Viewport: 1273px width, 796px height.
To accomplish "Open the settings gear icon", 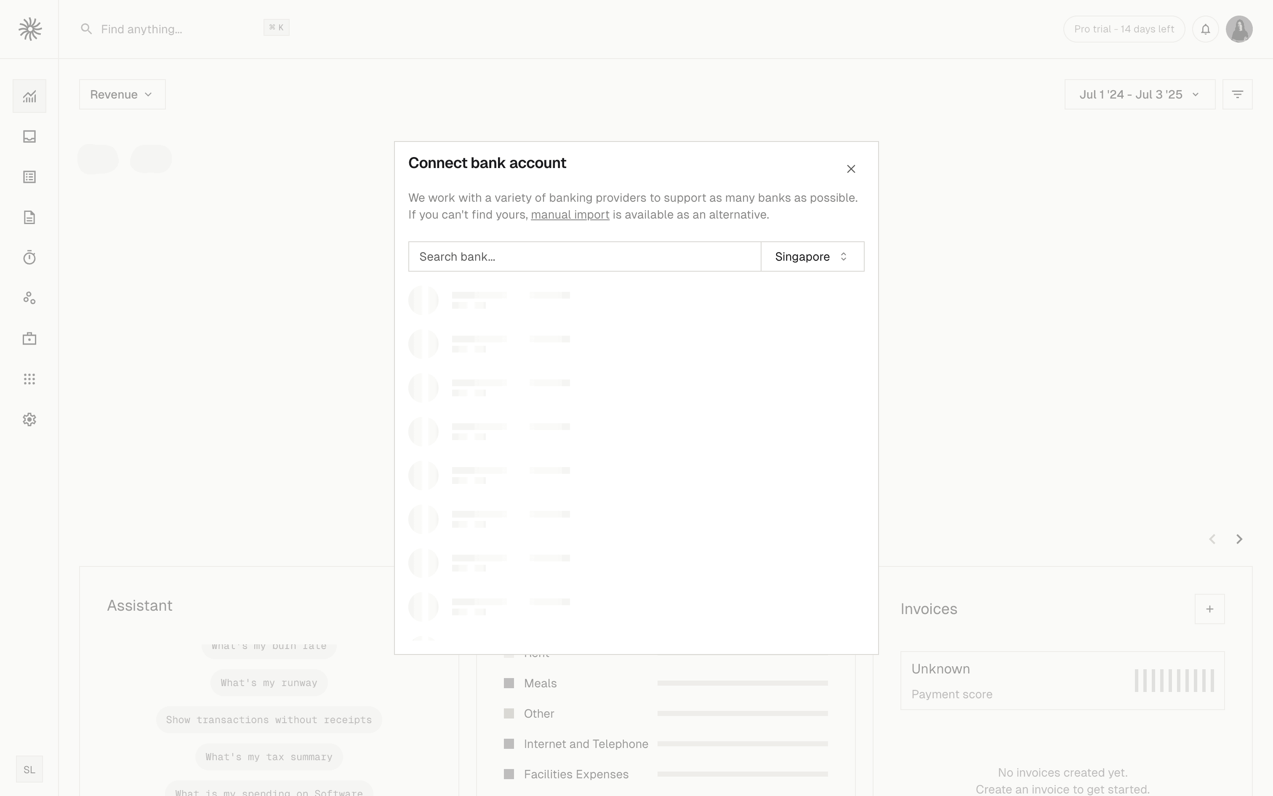I will [x=29, y=419].
